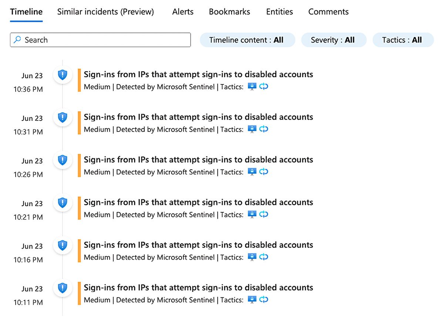Open the Timeline content filter
This screenshot has height=321, width=444.
(x=247, y=40)
